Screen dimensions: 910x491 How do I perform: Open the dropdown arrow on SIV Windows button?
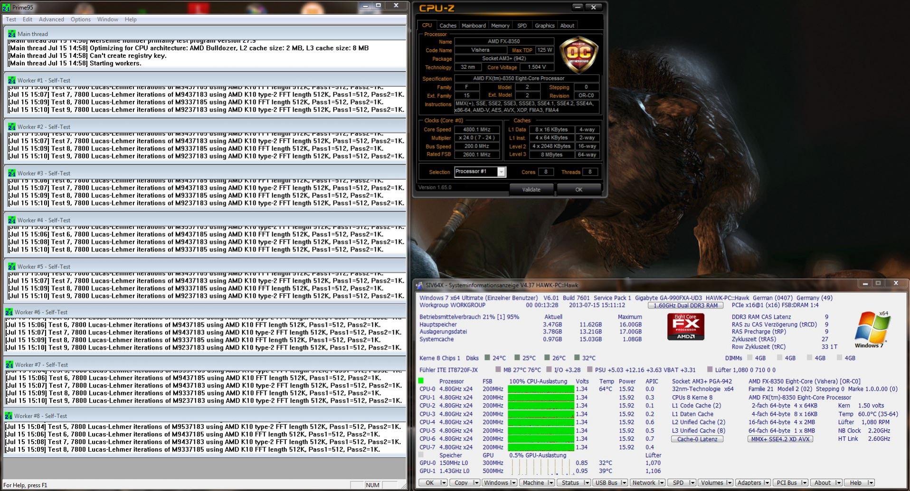pos(513,482)
